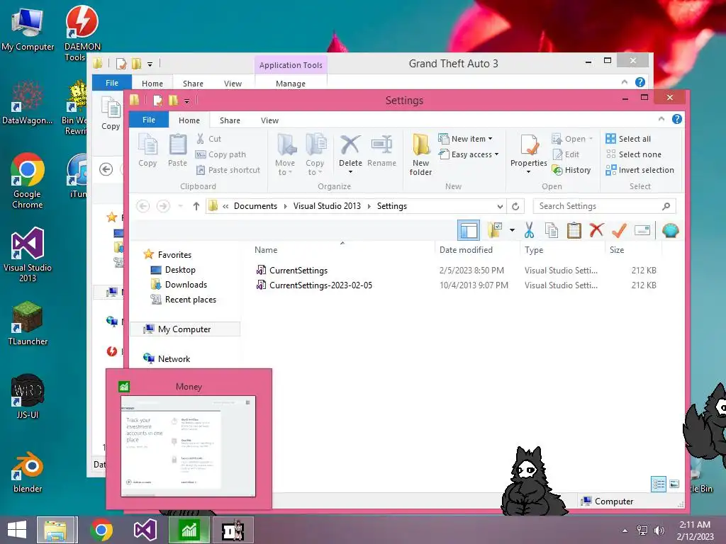
Task: Click Select all
Action: 628,139
